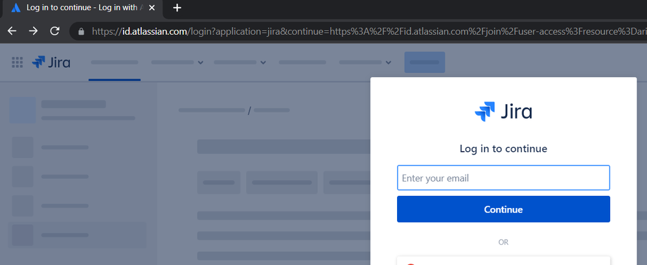Click the Jira logo in the login dialog

click(x=503, y=111)
